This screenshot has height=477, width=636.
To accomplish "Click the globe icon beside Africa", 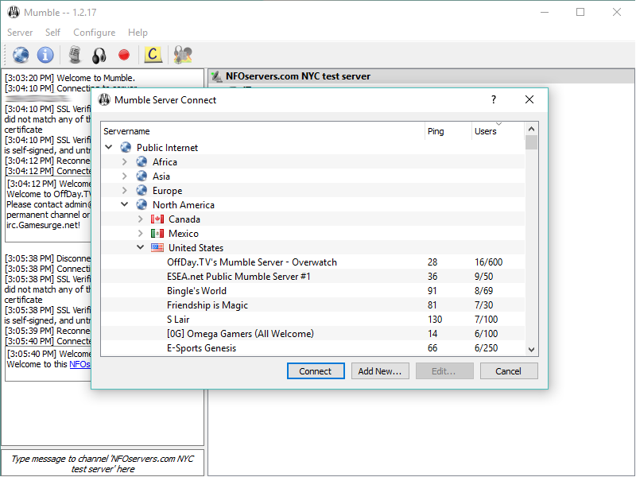I will pyautogui.click(x=142, y=162).
